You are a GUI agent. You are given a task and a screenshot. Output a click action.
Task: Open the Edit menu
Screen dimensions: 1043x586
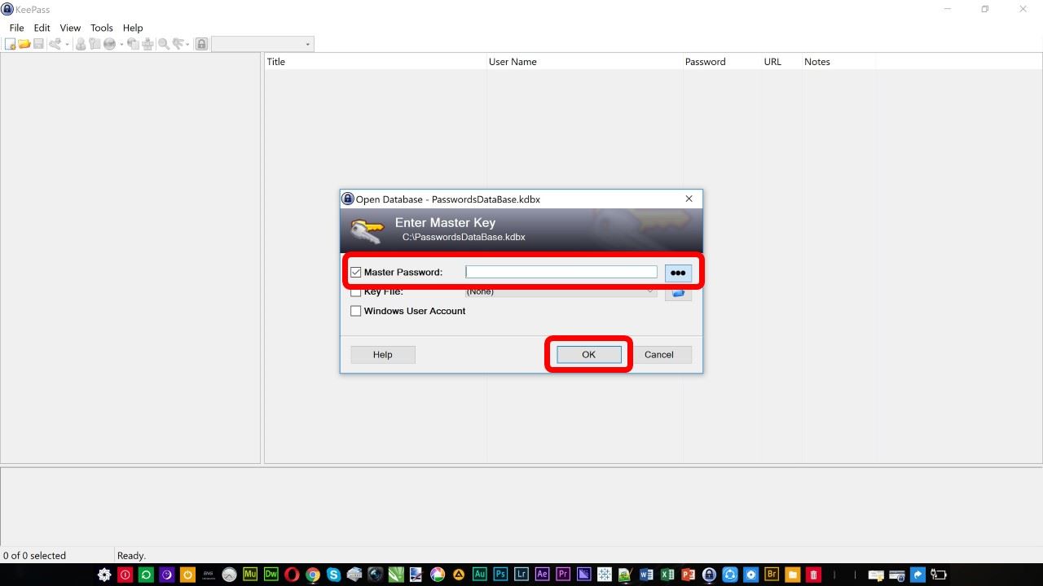[x=42, y=28]
